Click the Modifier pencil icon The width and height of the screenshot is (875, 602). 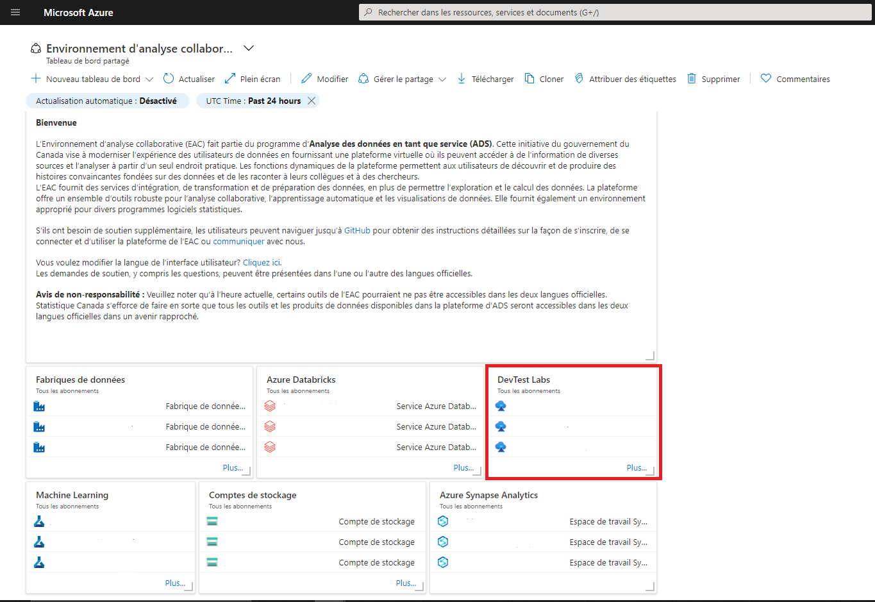click(x=306, y=78)
